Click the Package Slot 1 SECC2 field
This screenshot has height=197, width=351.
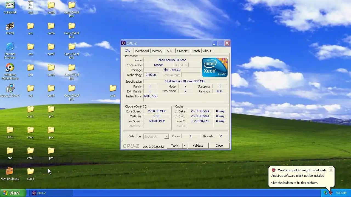coord(172,70)
